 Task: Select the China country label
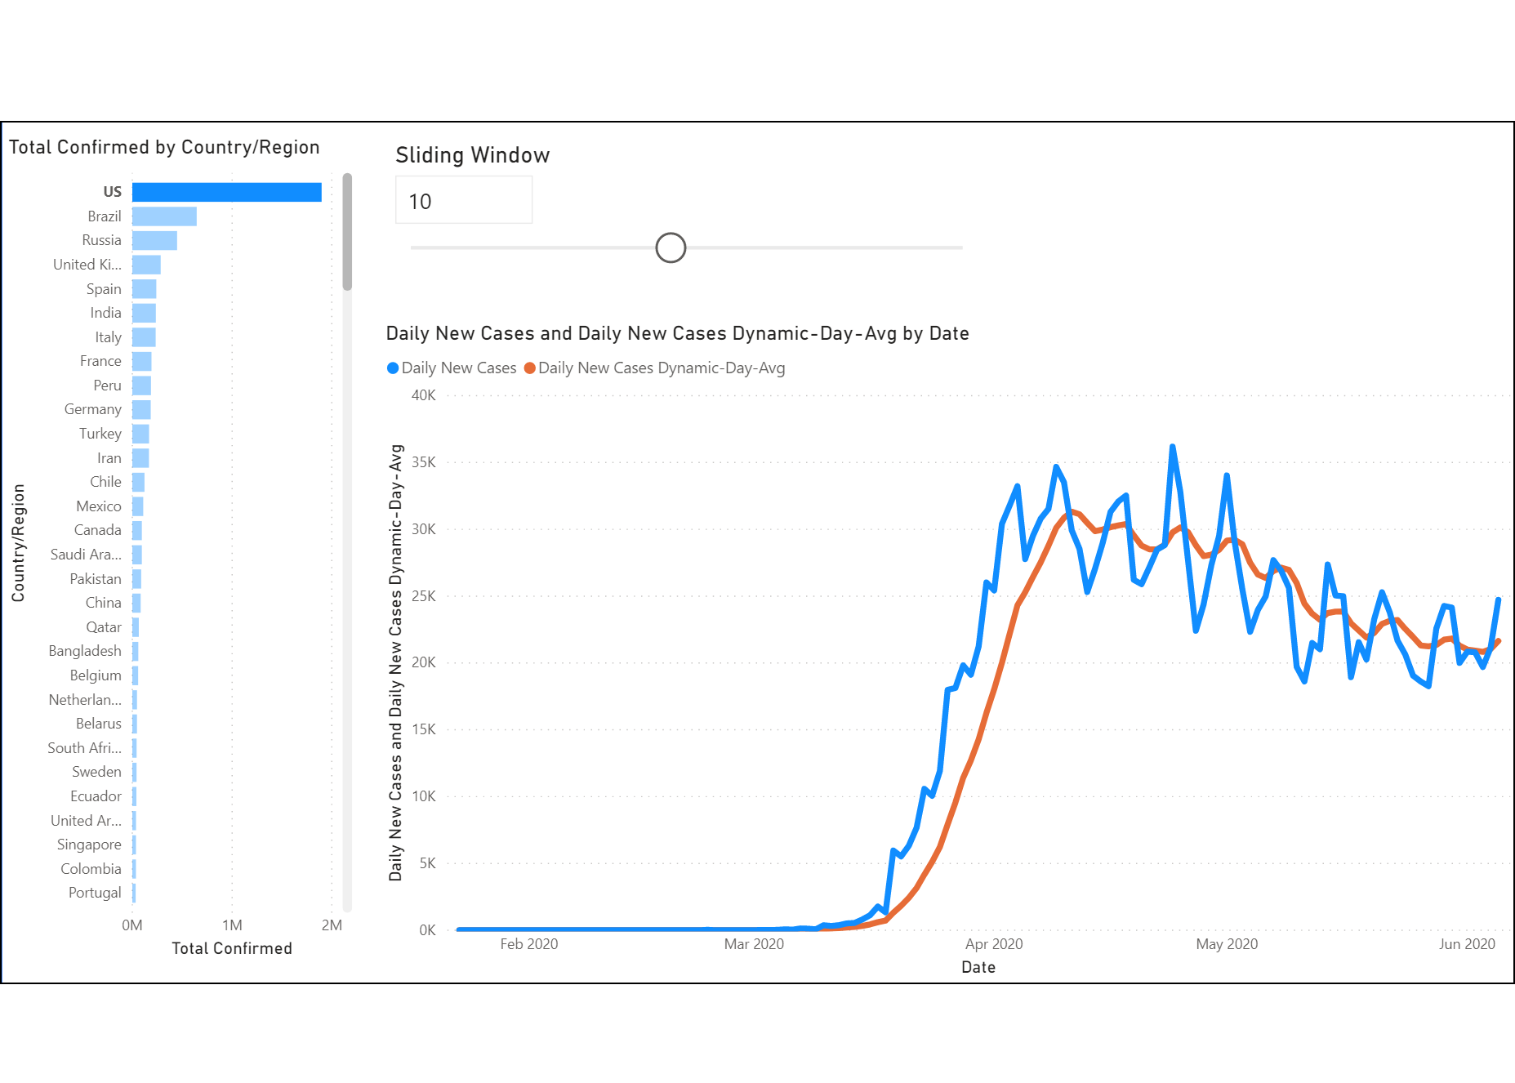(103, 603)
